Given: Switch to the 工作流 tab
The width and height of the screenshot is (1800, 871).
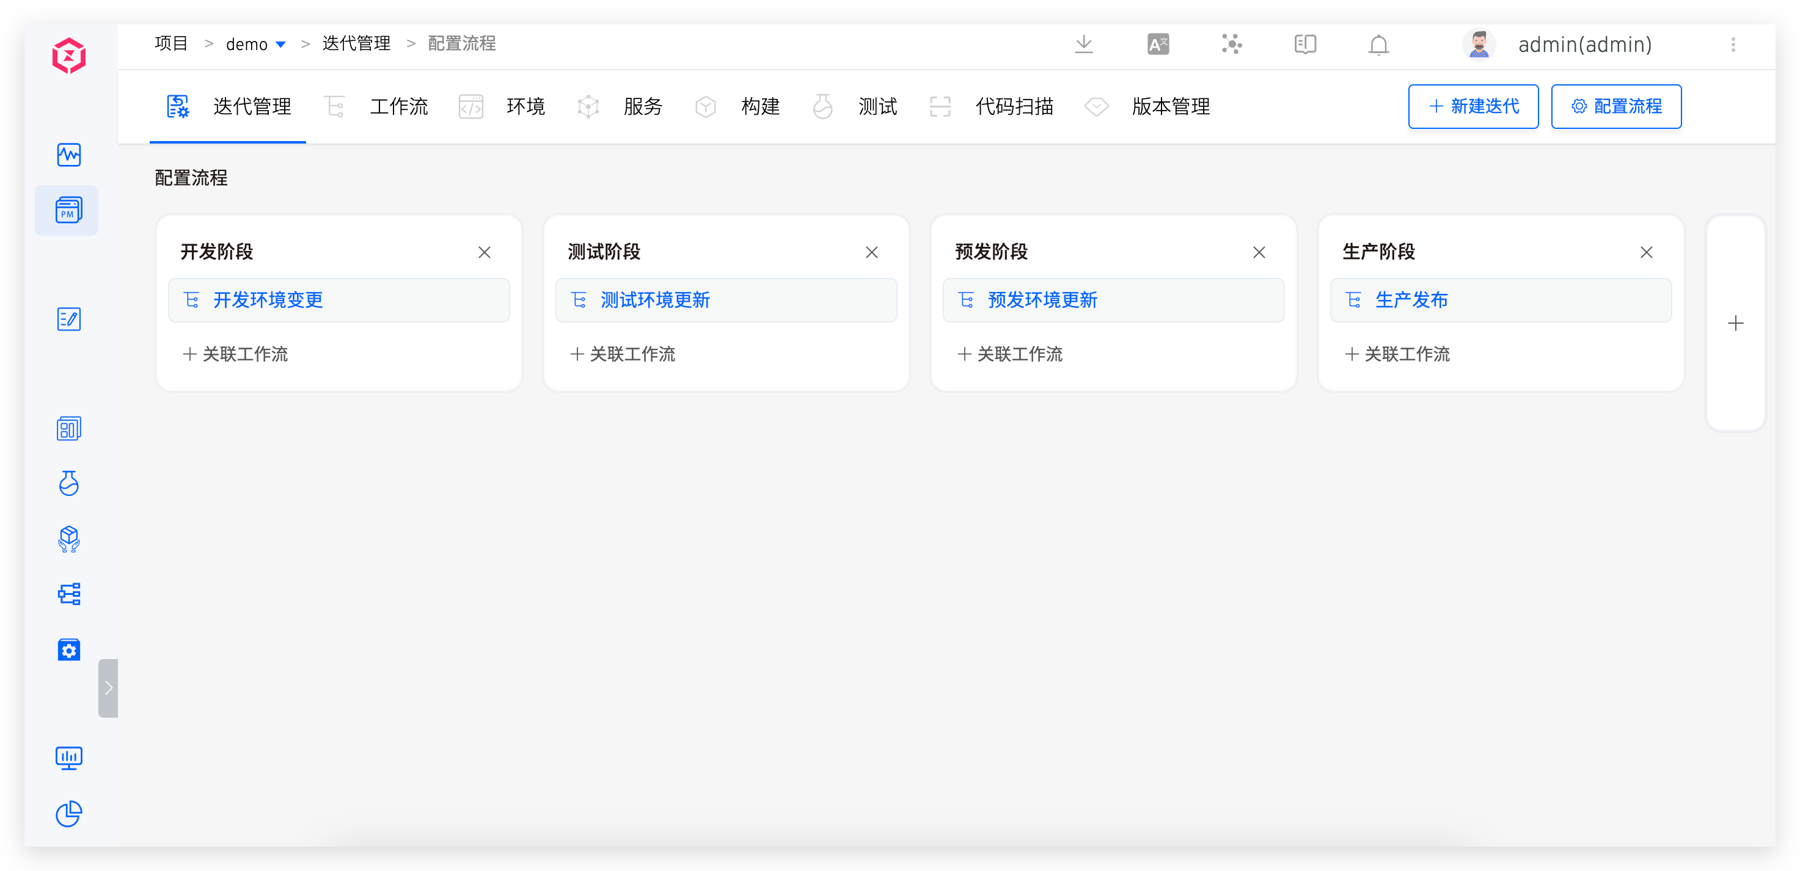Looking at the screenshot, I should pyautogui.click(x=398, y=106).
